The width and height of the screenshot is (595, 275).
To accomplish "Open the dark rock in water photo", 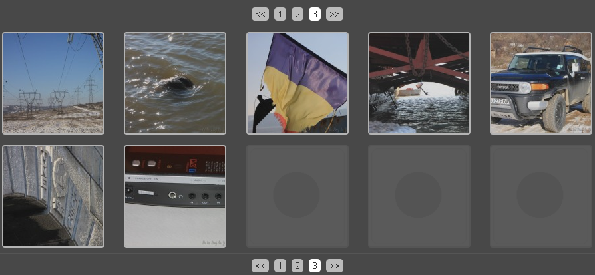I will pos(175,83).
